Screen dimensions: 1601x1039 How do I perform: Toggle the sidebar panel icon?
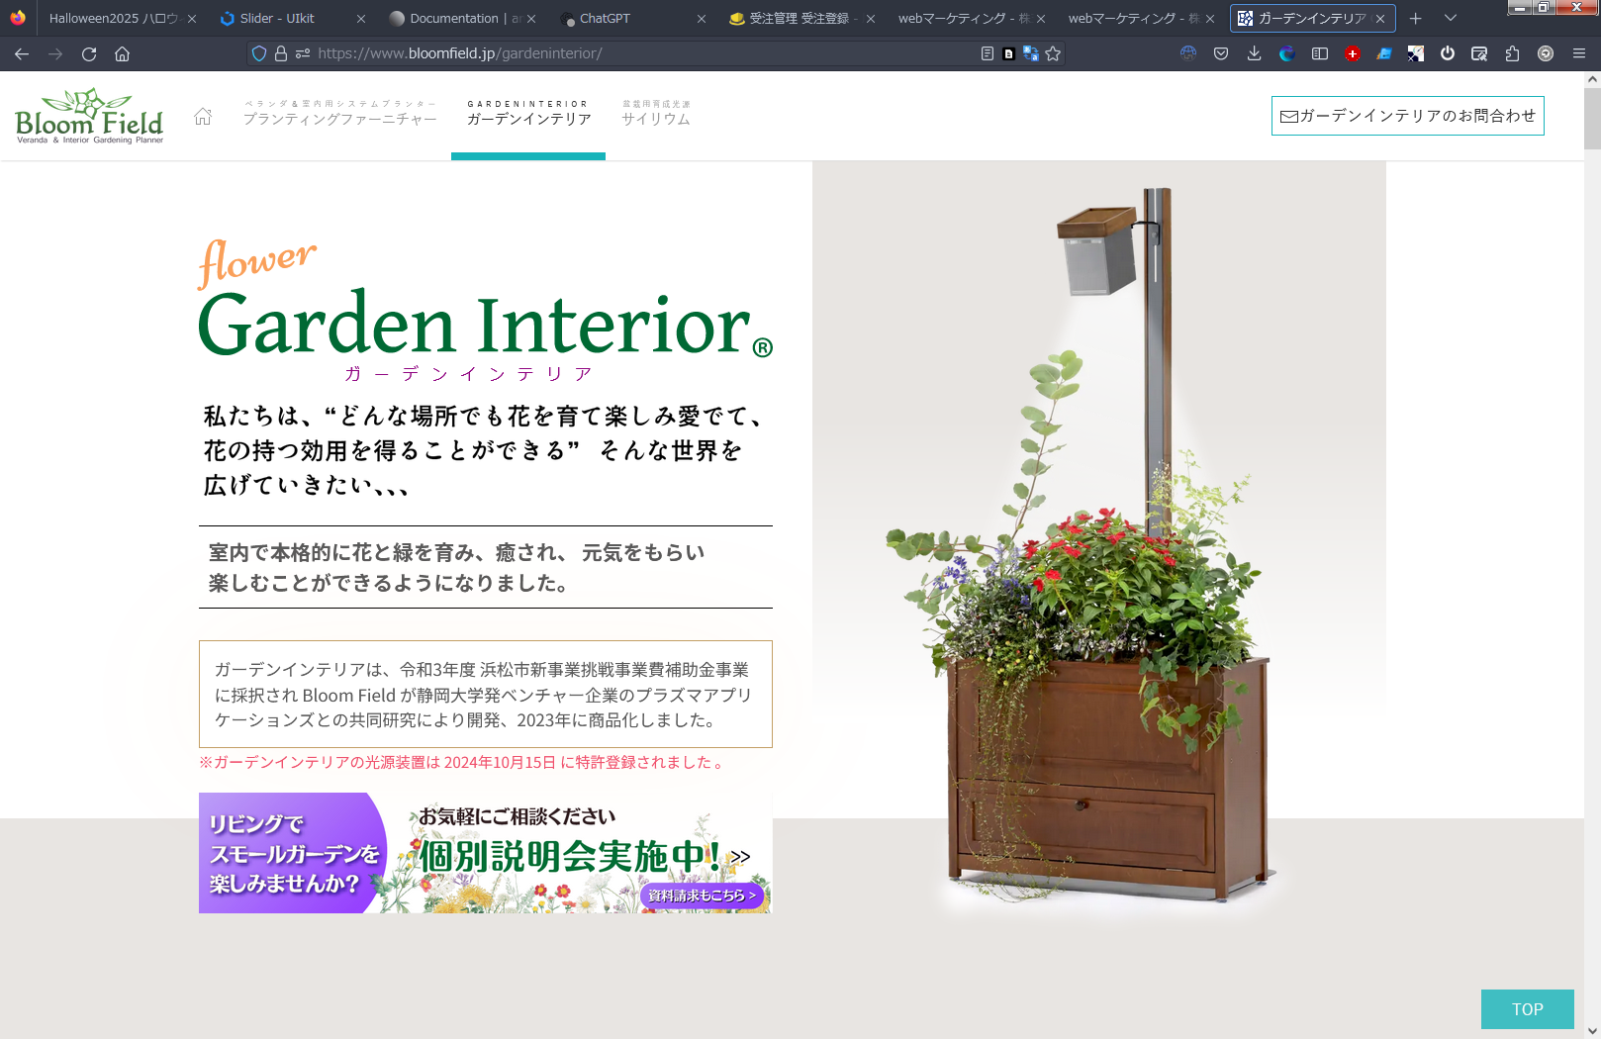tap(1320, 53)
